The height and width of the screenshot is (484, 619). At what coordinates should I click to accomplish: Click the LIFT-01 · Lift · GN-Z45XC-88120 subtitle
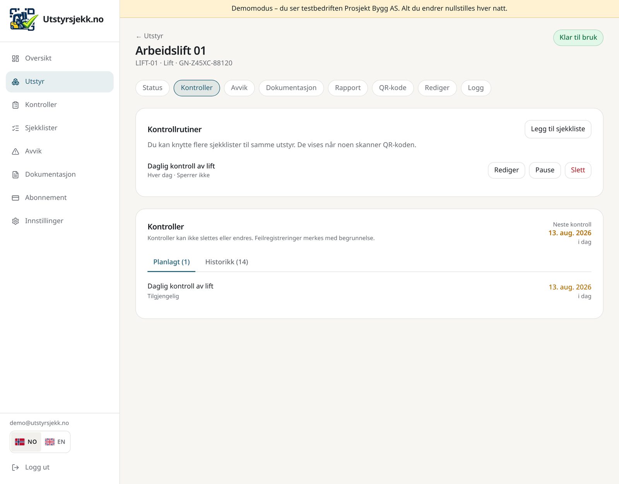184,63
